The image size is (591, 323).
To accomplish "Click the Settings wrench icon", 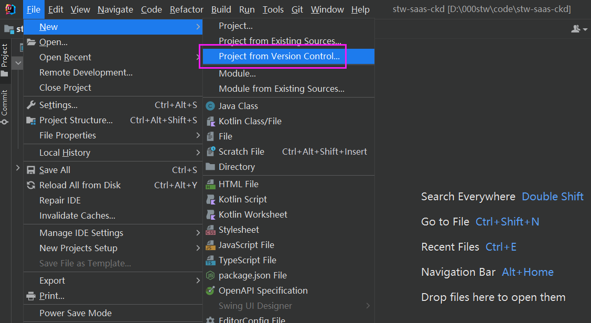I will click(x=31, y=105).
